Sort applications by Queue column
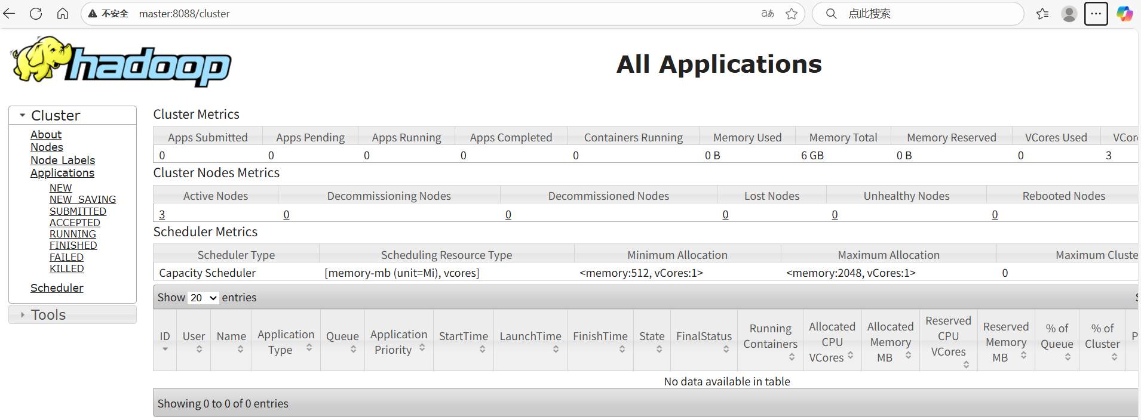Viewport: 1141px width, 420px height. (x=342, y=340)
